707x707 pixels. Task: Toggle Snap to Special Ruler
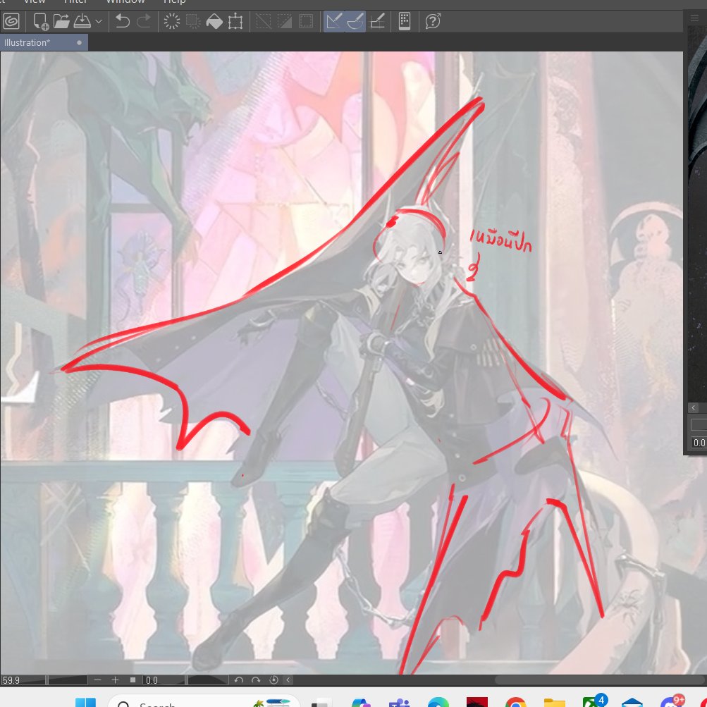355,21
